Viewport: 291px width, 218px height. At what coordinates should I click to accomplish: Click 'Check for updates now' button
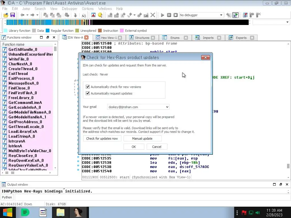click(x=102, y=139)
